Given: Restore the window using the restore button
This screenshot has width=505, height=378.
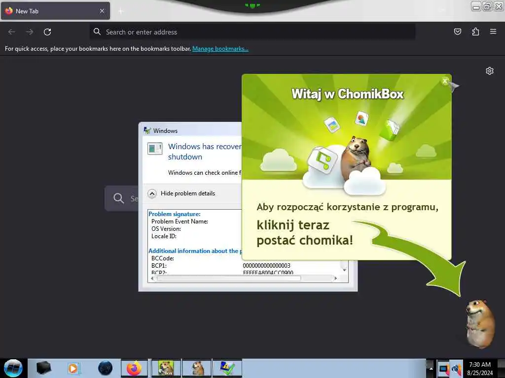Looking at the screenshot, I should (x=487, y=6).
